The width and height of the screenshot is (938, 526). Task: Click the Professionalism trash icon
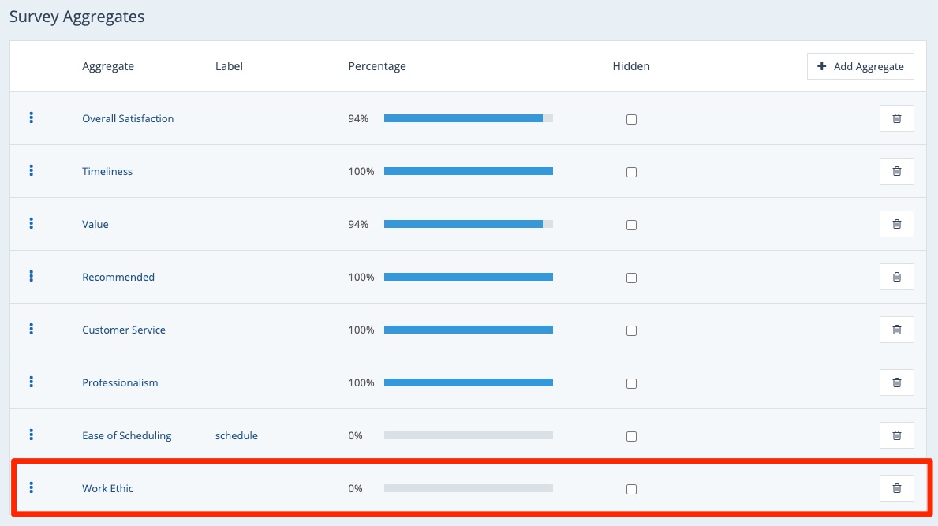[896, 382]
